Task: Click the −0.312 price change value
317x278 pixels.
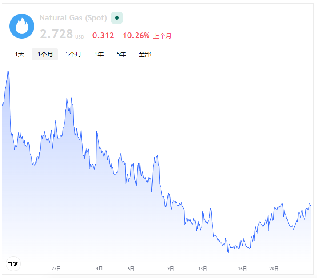Action: pyautogui.click(x=101, y=36)
